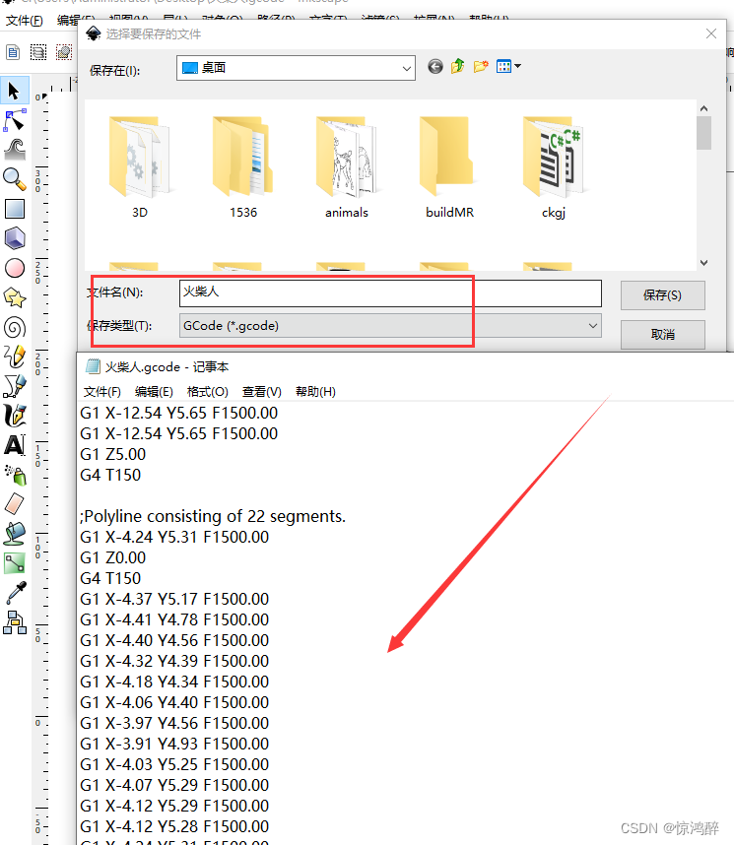
Task: Click the line 'G1 X-4.24 Y5.31 F1500.00' under the Polyline comment
Action: (x=174, y=537)
